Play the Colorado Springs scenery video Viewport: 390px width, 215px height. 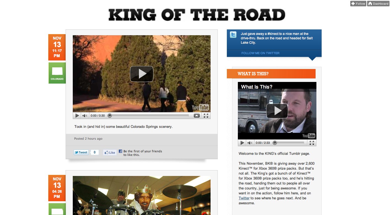click(141, 74)
